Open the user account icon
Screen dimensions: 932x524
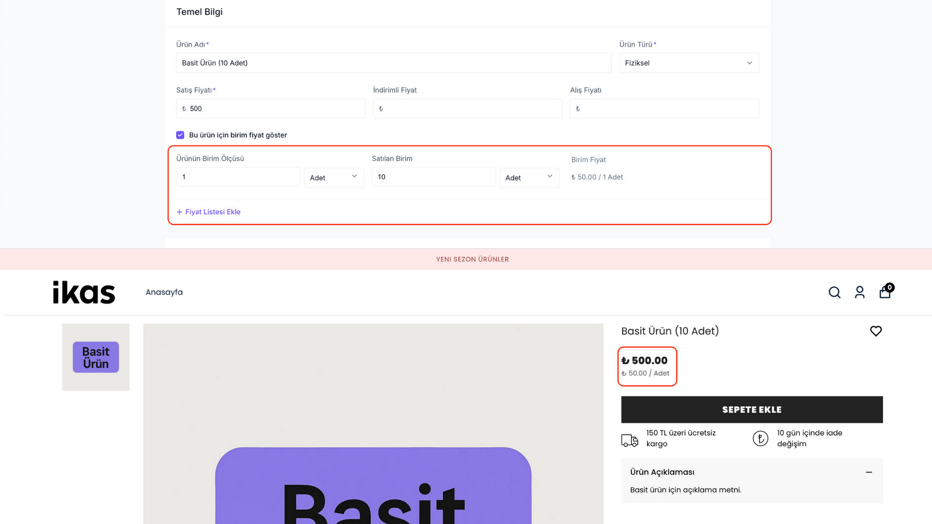point(860,292)
